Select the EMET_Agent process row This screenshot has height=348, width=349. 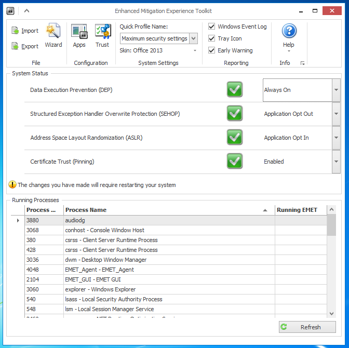(x=176, y=270)
